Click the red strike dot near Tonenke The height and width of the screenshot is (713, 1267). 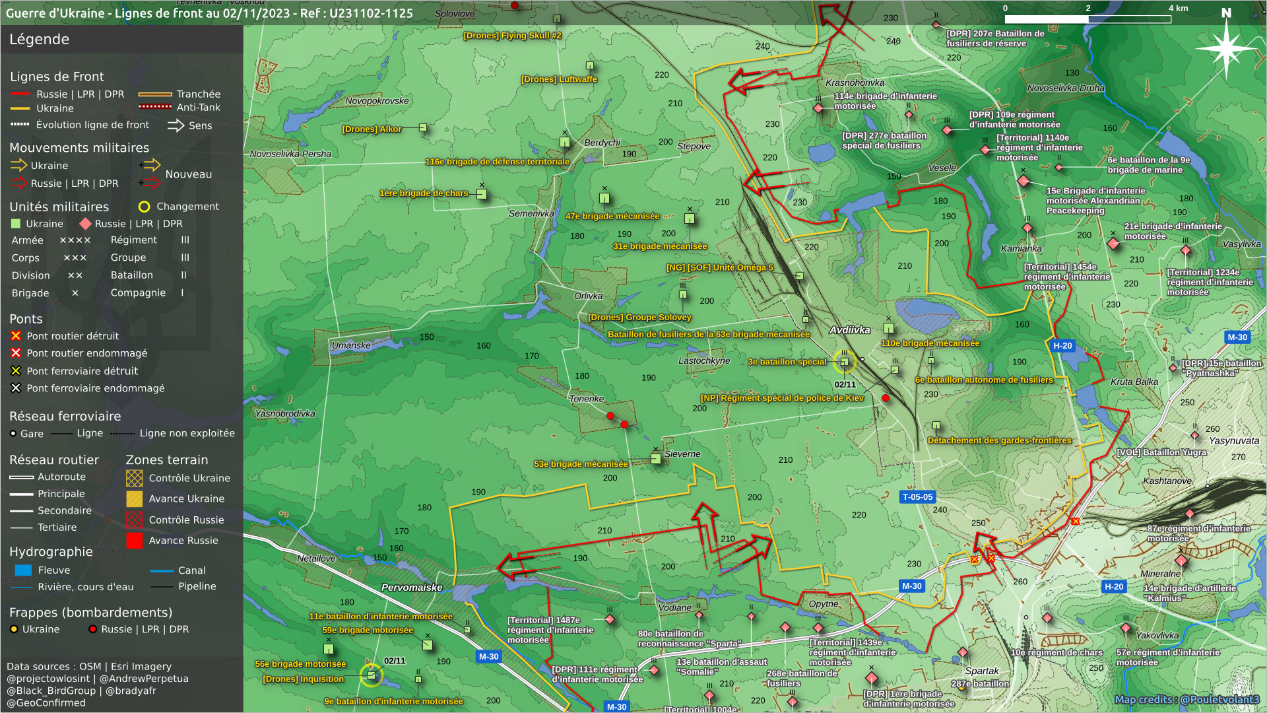[610, 416]
